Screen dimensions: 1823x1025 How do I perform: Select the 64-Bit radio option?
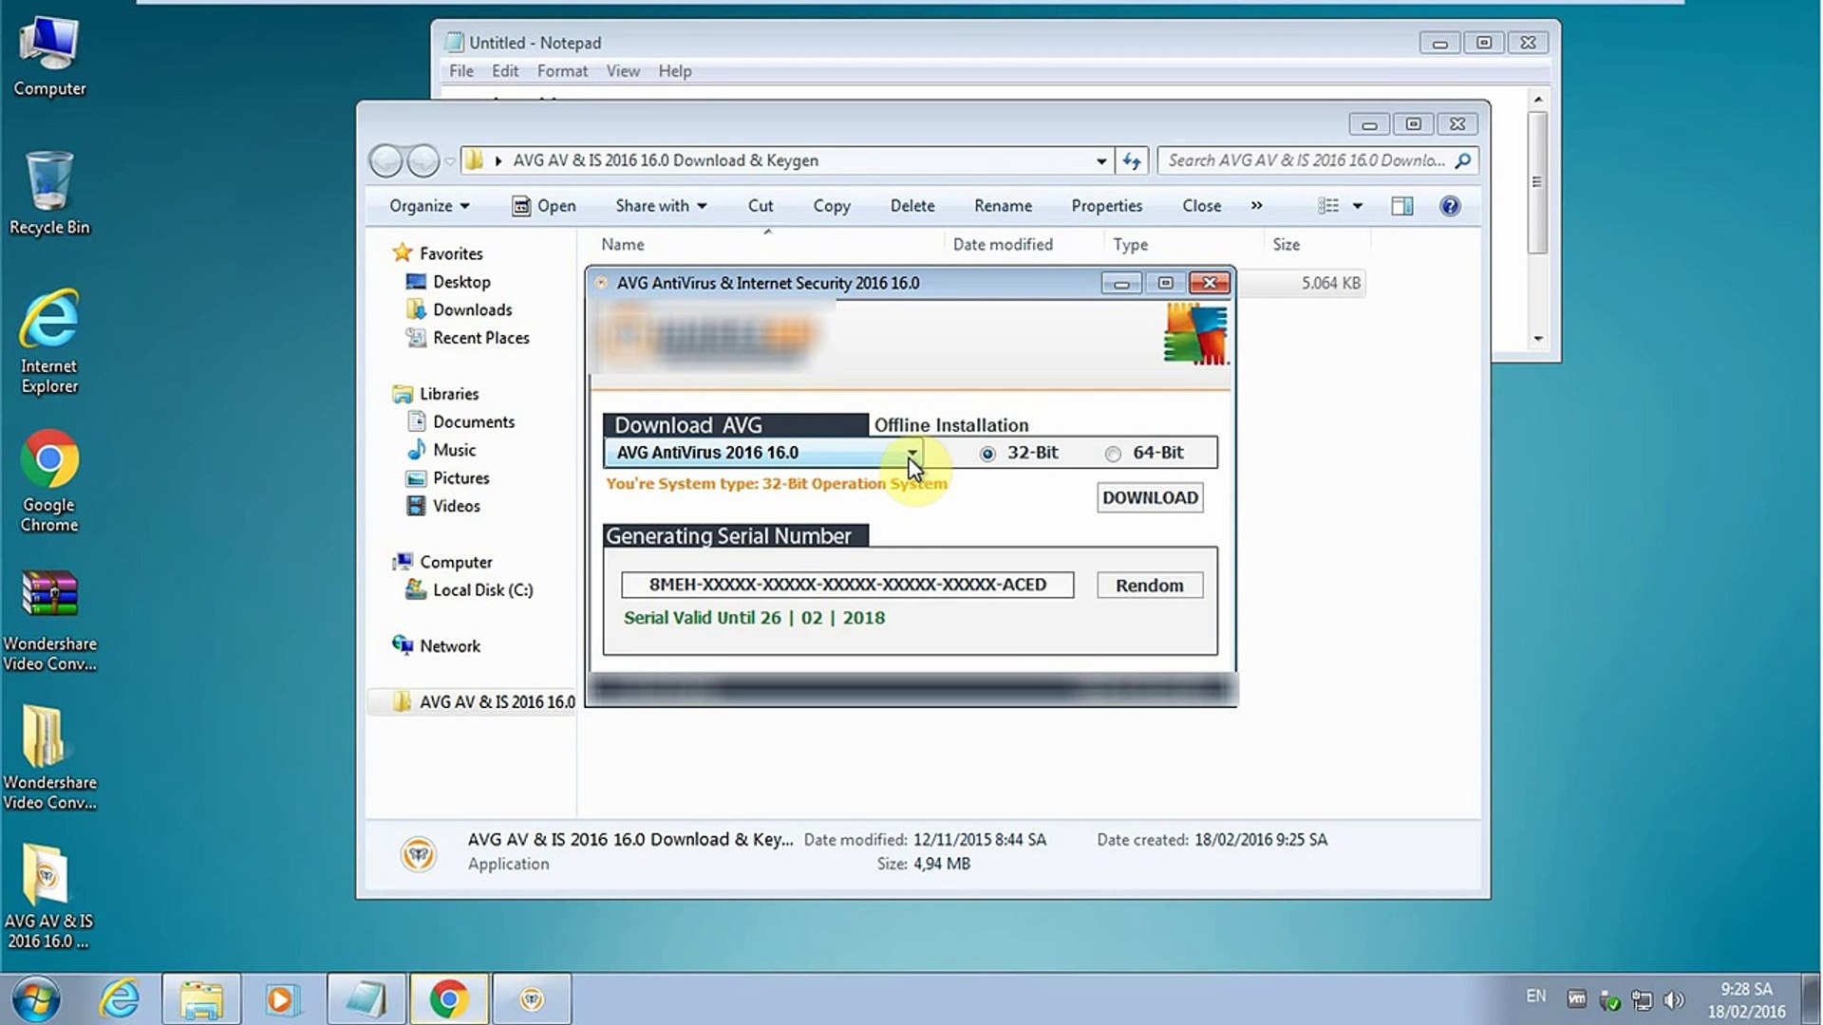tap(1113, 454)
